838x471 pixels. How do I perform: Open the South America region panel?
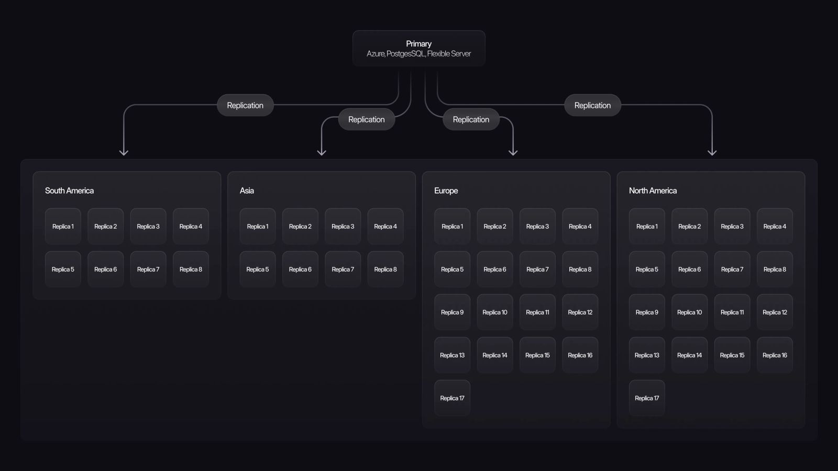click(69, 190)
